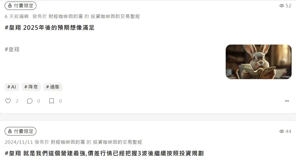Select the #AI tag

point(12,87)
